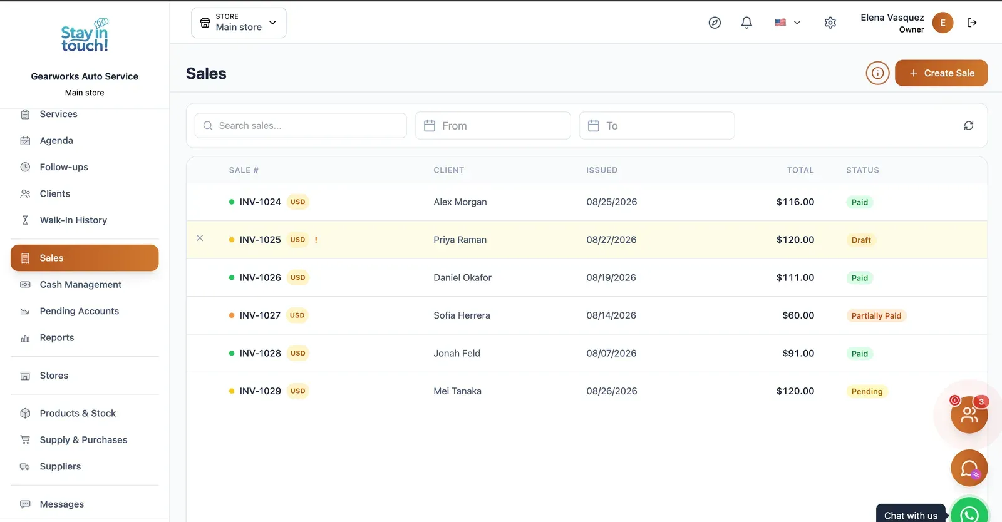Click the info circle icon near Create Sale

click(878, 73)
